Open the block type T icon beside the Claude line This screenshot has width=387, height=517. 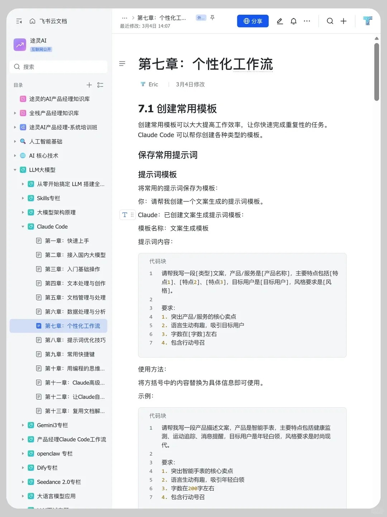click(125, 215)
